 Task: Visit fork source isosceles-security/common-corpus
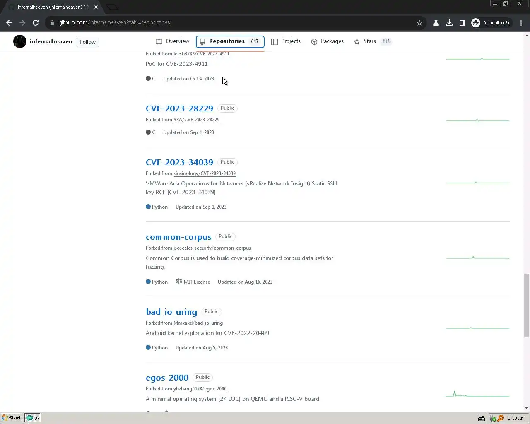point(212,248)
